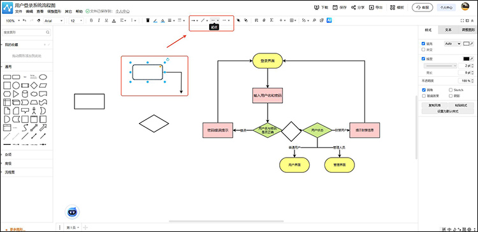
Task: Toggle bold text formatting
Action: [x=91, y=20]
